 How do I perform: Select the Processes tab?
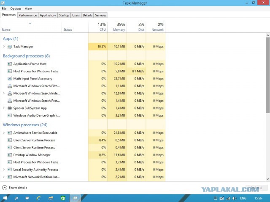(x=8, y=15)
